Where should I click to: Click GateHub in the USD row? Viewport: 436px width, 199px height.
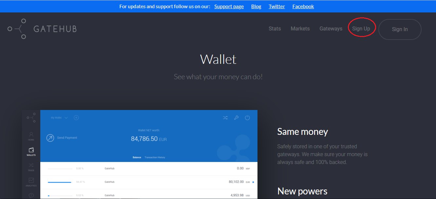pos(109,195)
